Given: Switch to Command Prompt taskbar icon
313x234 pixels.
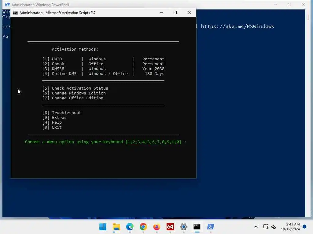Looking at the screenshot, I should point(197,227).
